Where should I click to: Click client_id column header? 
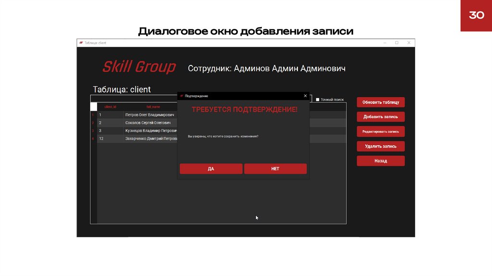(x=110, y=107)
